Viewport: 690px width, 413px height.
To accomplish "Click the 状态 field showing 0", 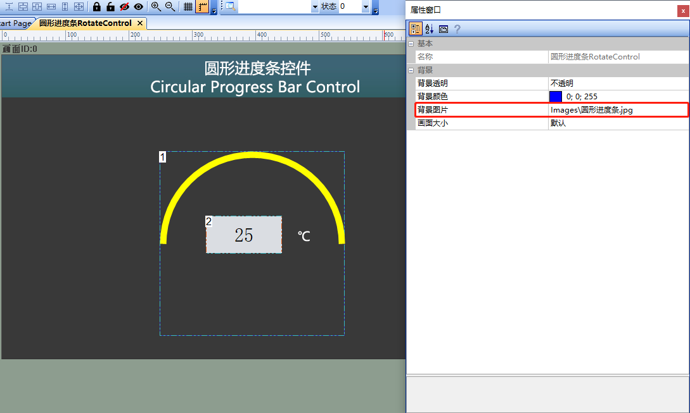I will click(350, 6).
